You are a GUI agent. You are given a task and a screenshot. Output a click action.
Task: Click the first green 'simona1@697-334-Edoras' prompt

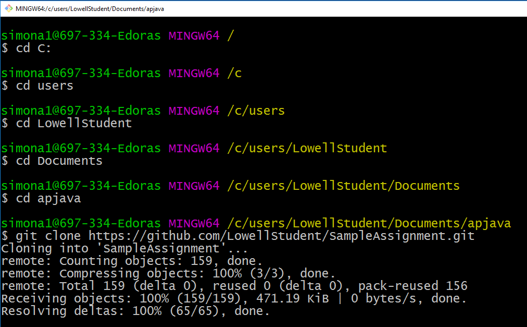point(81,35)
